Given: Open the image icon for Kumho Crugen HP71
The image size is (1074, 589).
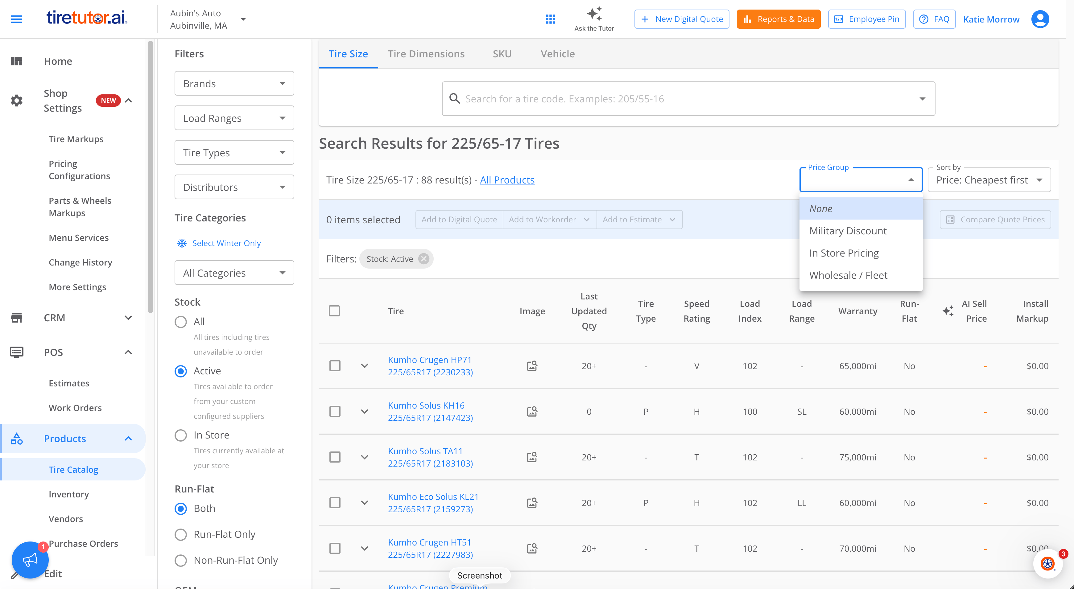Looking at the screenshot, I should tap(532, 366).
